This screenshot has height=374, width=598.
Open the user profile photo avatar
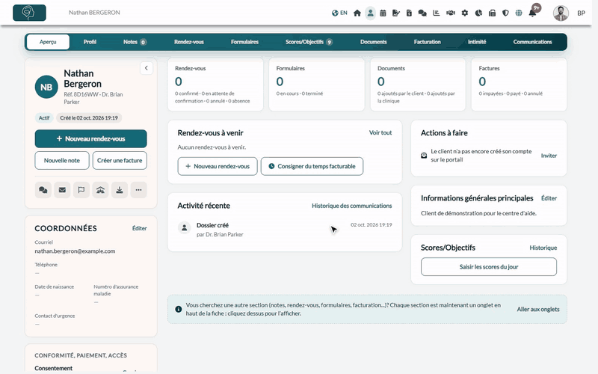[x=561, y=13]
